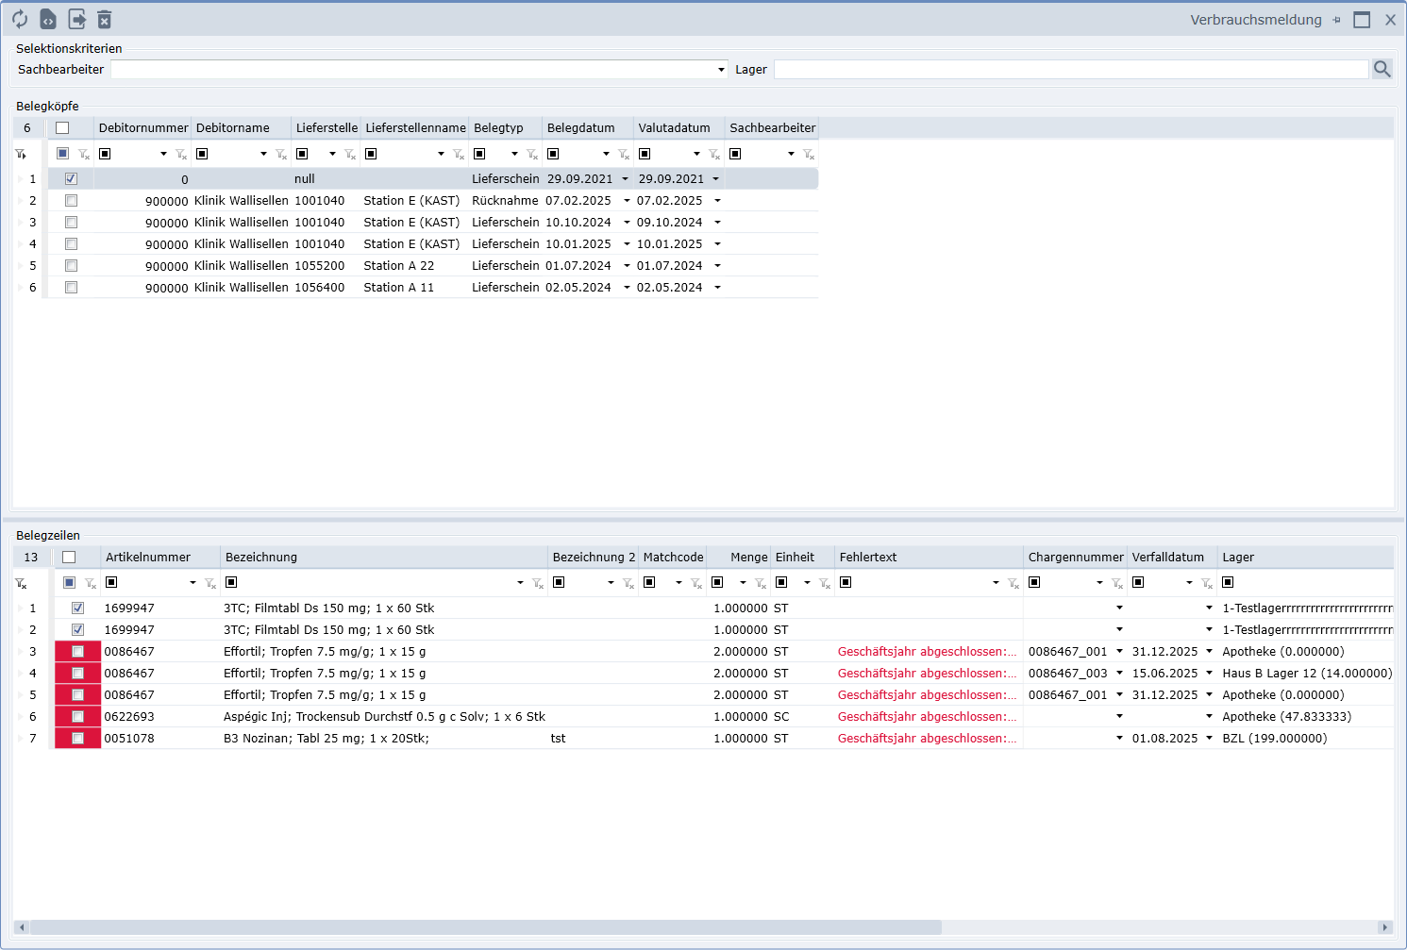Click the code file icon in toolbar
Screen dimensions: 1407x950
(x=48, y=20)
